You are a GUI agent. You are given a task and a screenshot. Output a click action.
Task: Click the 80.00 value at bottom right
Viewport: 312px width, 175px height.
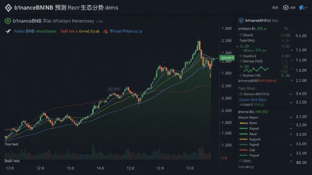(301, 163)
